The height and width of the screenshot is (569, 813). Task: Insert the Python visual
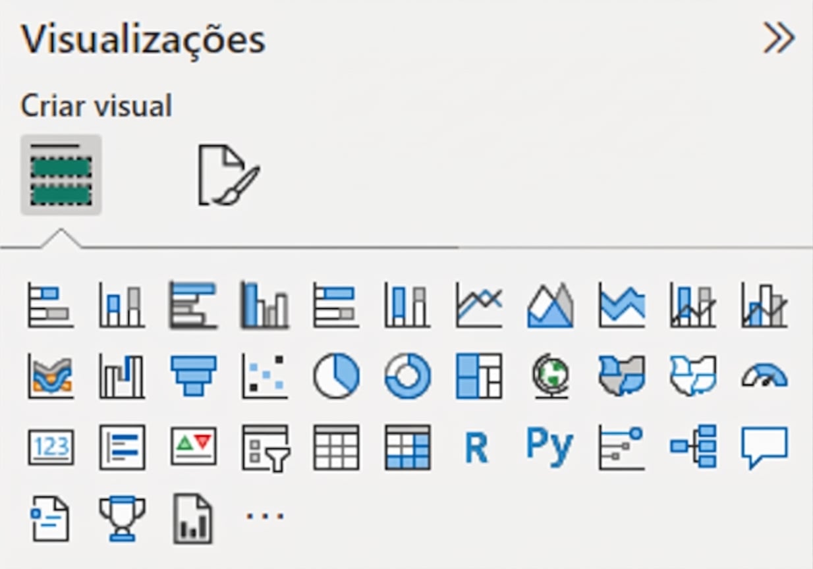[549, 448]
